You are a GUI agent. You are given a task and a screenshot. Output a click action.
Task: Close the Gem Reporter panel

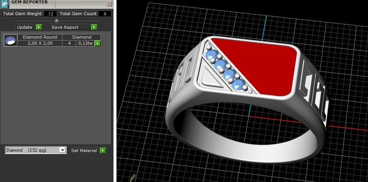[109, 3]
